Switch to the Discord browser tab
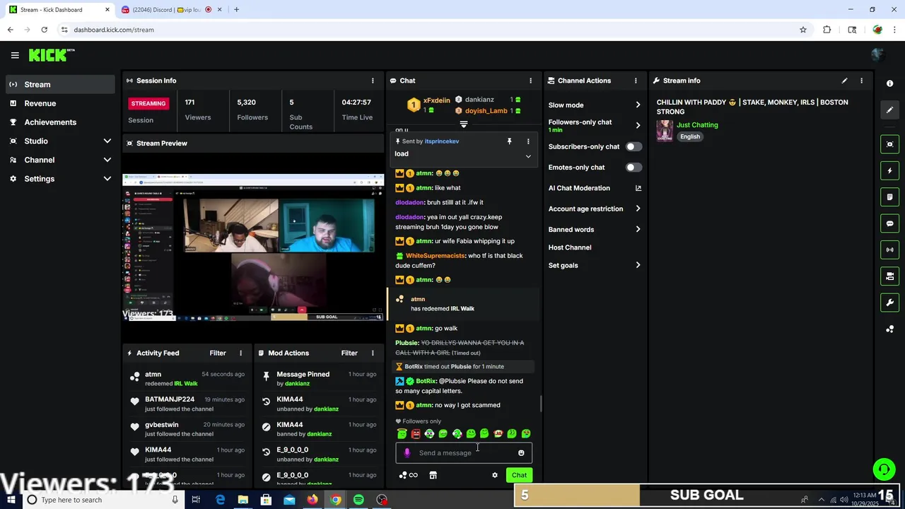The width and height of the screenshot is (905, 509). coord(170,9)
